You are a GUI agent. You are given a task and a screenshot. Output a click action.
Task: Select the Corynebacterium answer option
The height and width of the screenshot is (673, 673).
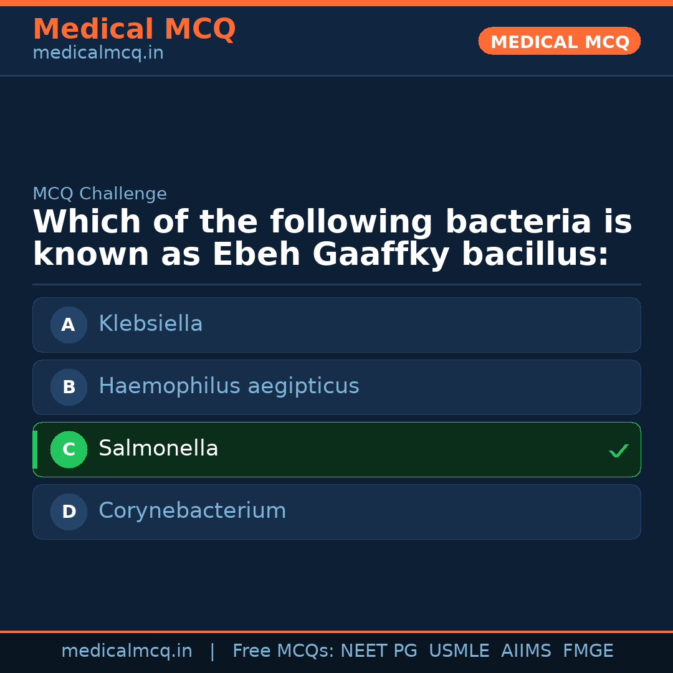336,512
